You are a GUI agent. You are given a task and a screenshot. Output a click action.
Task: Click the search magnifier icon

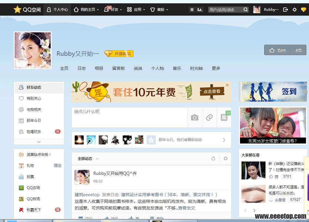pos(245,10)
